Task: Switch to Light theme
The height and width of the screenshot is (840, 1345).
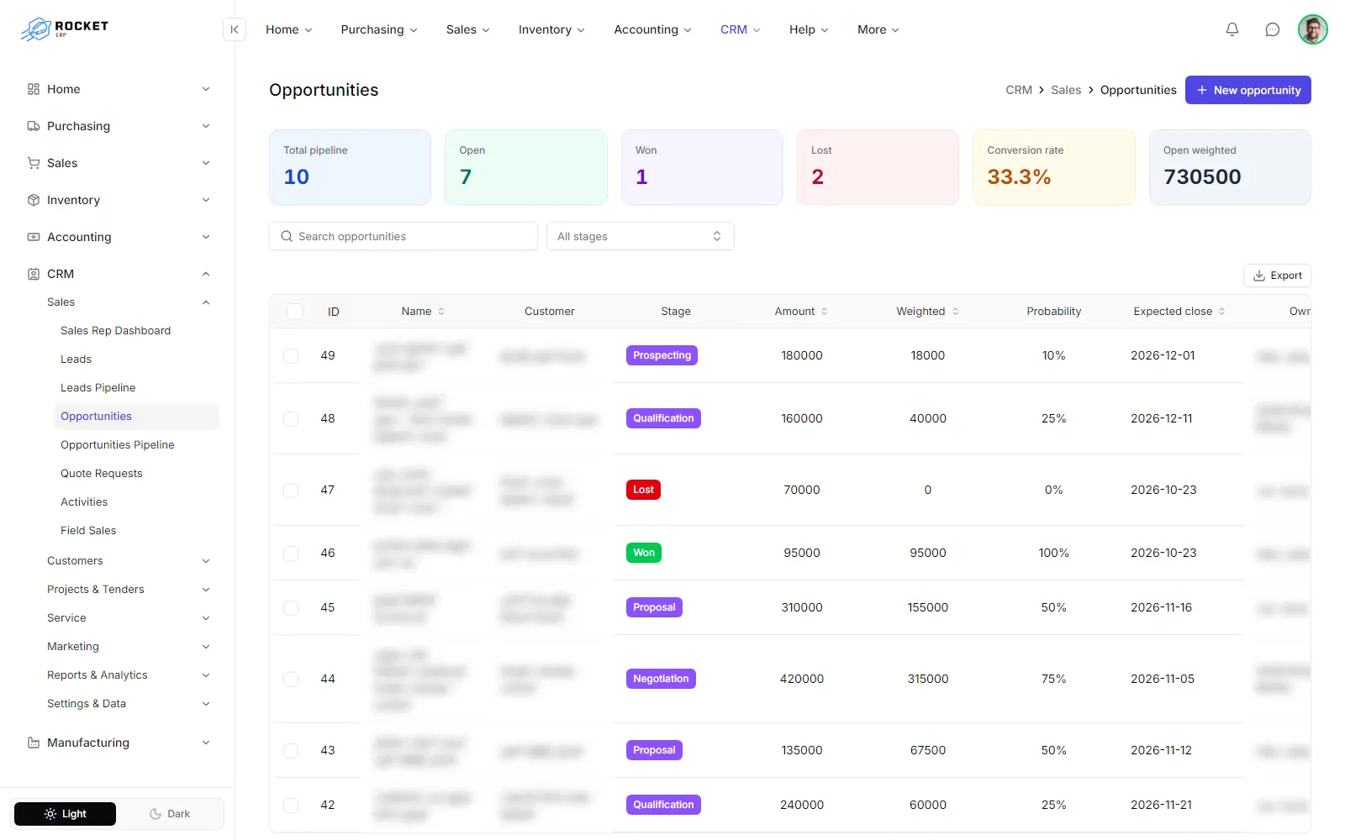Action: coord(66,814)
